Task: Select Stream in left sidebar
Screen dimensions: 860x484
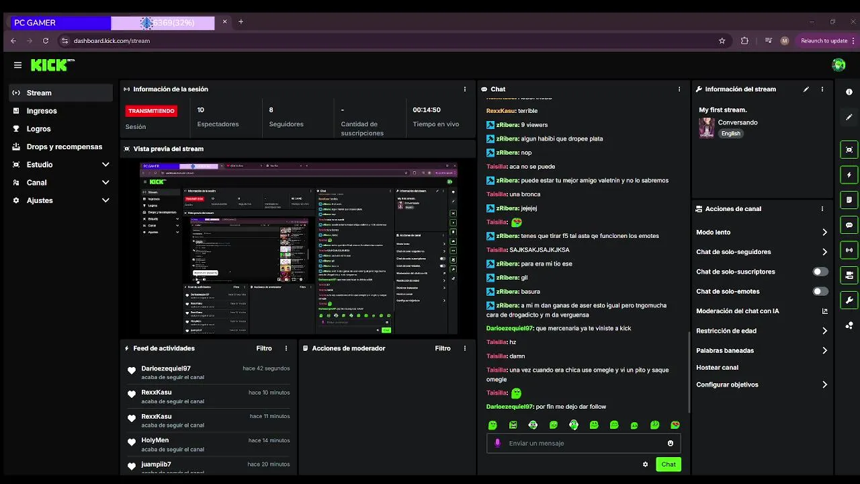Action: [x=61, y=93]
